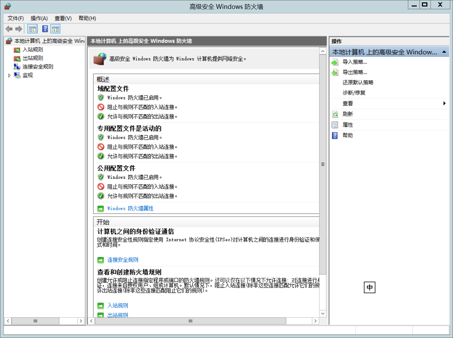453x338 pixels.
Task: Click the 导出策略 export icon
Action: point(335,72)
